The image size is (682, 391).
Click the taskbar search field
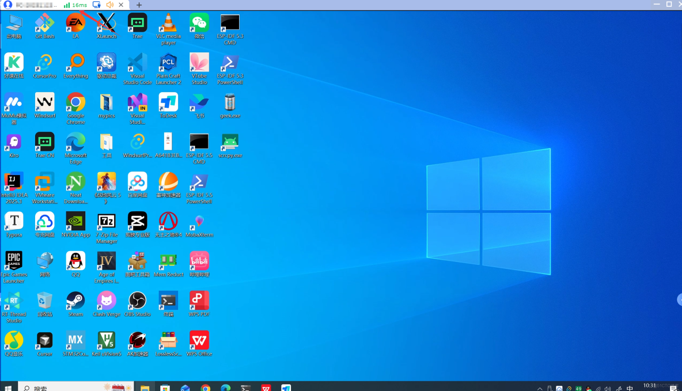(63, 387)
